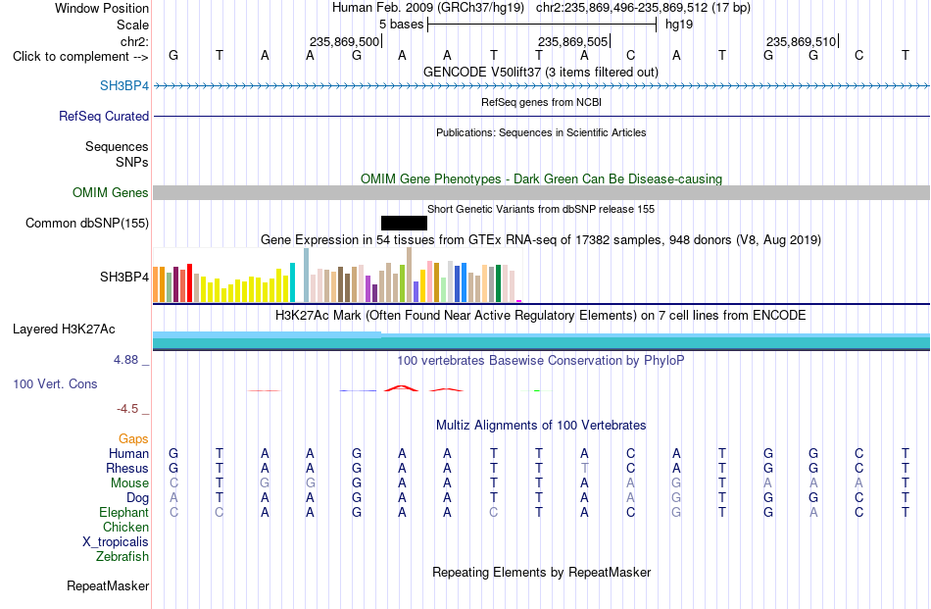Click the black Common dbSNP variant block

(404, 223)
